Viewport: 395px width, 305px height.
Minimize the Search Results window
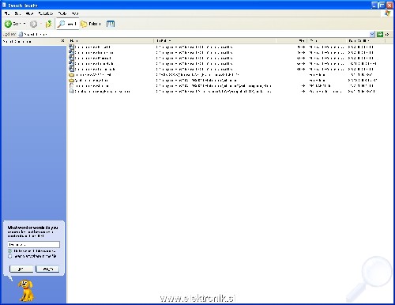point(374,5)
